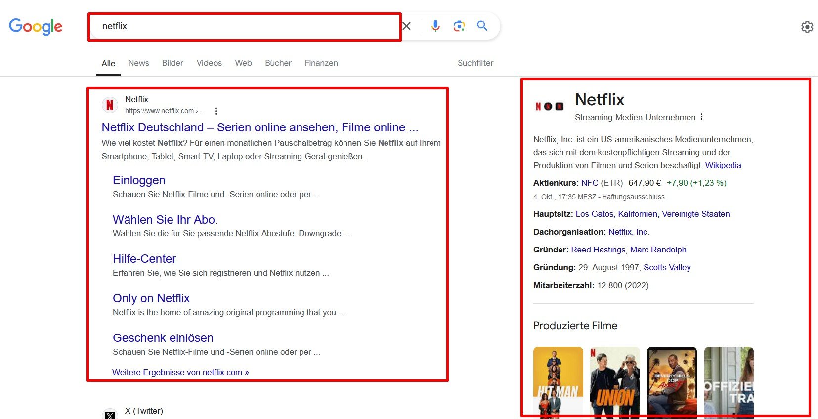Open the Beverly Hills Cop movie poster
Viewport: 818px width, 419px height.
click(x=672, y=382)
